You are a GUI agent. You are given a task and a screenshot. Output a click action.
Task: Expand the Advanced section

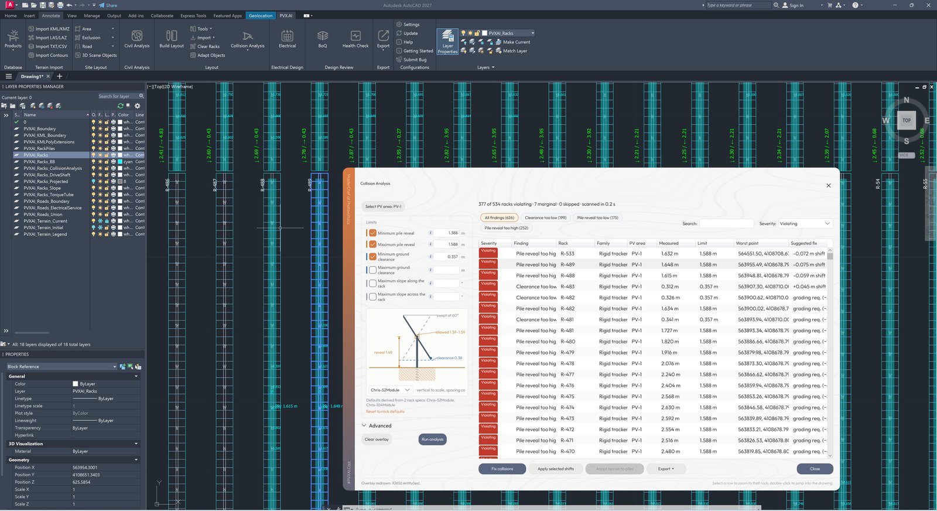[x=376, y=425]
